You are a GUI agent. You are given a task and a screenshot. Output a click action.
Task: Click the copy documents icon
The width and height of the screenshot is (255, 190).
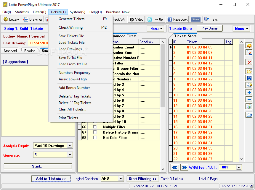coord(249,85)
